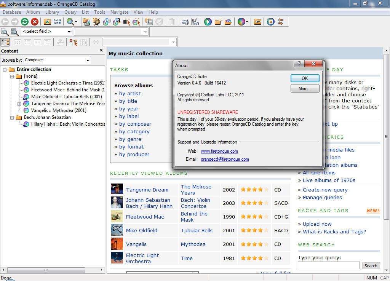This screenshot has width=390, height=281.
Task: Close the Content panel with the X
Action: pos(101,50)
